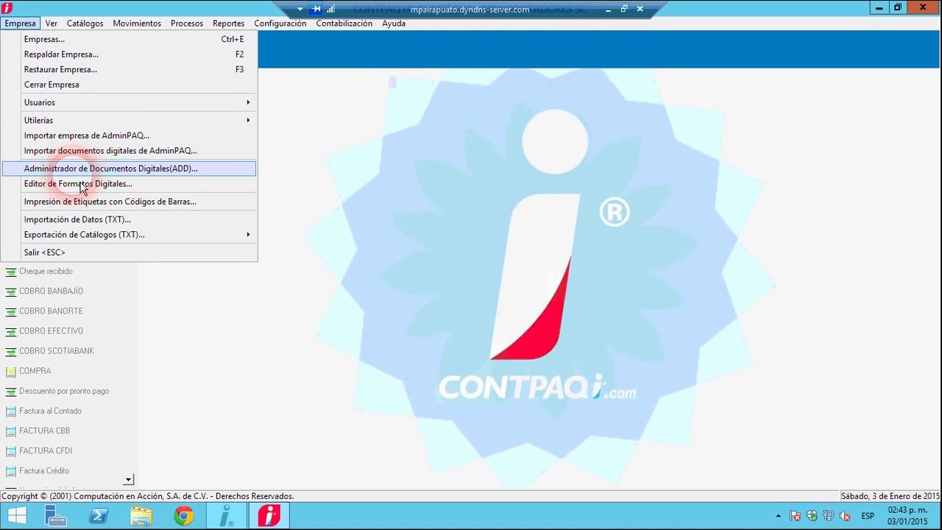Image resolution: width=942 pixels, height=530 pixels.
Task: Open the taskbar clock 02:43 p. m.
Action: pyautogui.click(x=907, y=516)
